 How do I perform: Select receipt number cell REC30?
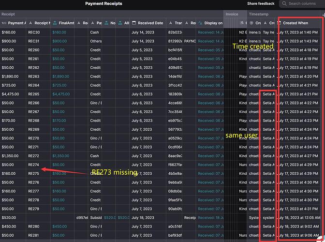pyautogui.click(x=38, y=32)
